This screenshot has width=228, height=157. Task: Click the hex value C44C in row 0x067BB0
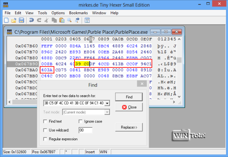point(47,76)
